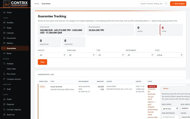Click the Guarantees shield icon
The width and height of the screenshot is (190, 119).
pos(4,48)
